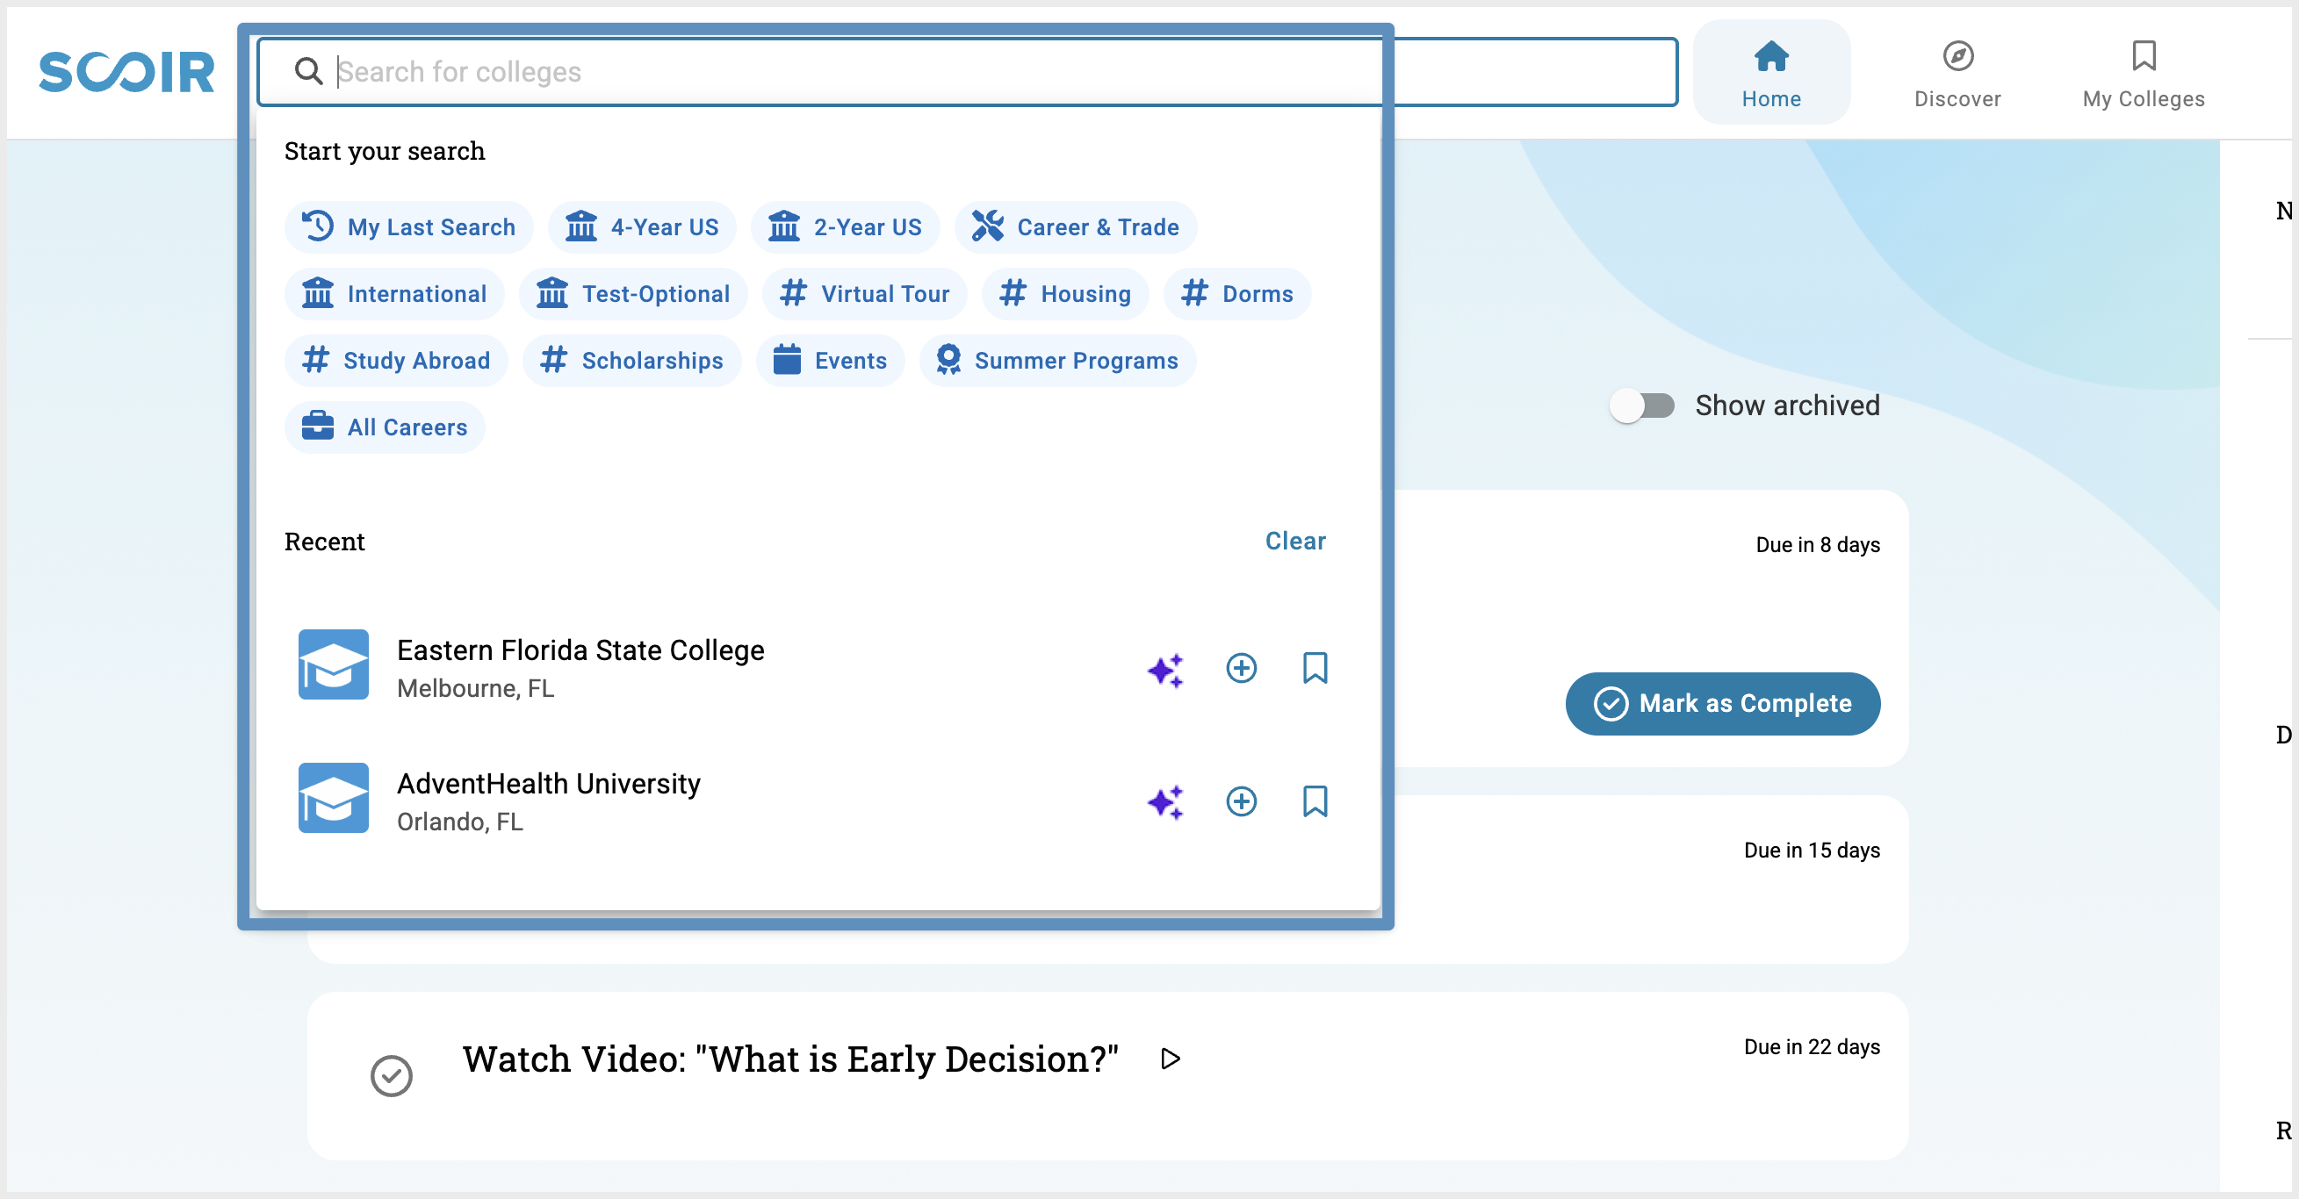
Task: Click the Due in 22 days label
Action: 1812,1046
